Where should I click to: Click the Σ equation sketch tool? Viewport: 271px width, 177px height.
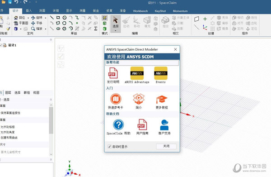coord(96,29)
